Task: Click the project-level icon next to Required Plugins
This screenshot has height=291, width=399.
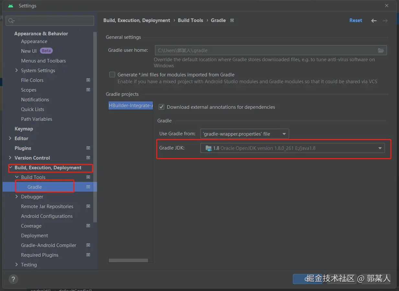Action: point(88,255)
